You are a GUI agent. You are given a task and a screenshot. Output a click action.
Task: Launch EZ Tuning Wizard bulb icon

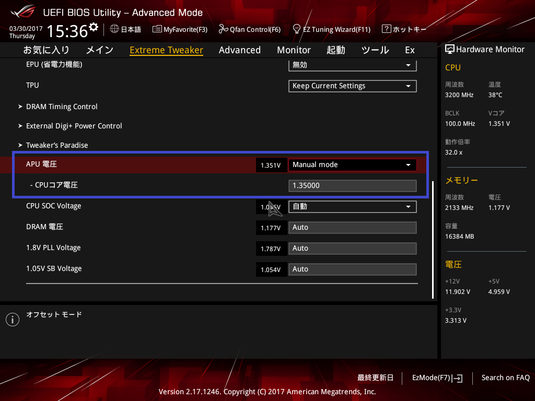tap(297, 29)
